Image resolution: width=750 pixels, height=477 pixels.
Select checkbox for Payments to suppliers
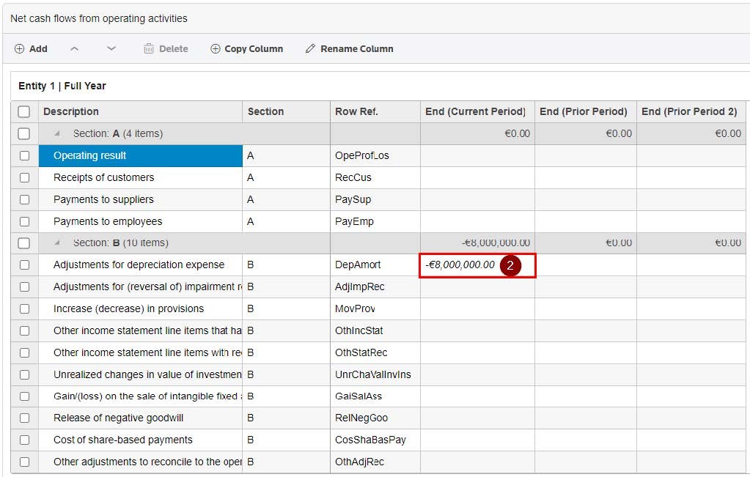click(x=24, y=199)
